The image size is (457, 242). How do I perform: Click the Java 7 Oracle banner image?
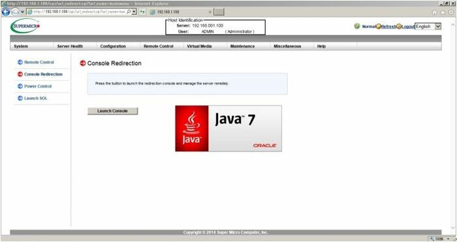pyautogui.click(x=228, y=129)
